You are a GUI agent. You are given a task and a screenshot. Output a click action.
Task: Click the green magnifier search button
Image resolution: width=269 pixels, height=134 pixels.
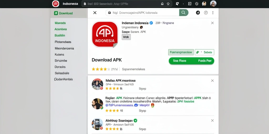click(x=184, y=13)
